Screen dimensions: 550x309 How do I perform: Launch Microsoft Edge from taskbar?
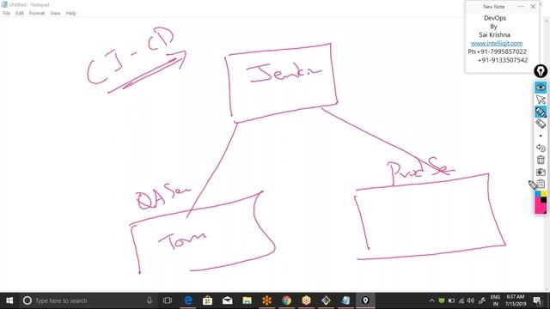[x=188, y=300]
